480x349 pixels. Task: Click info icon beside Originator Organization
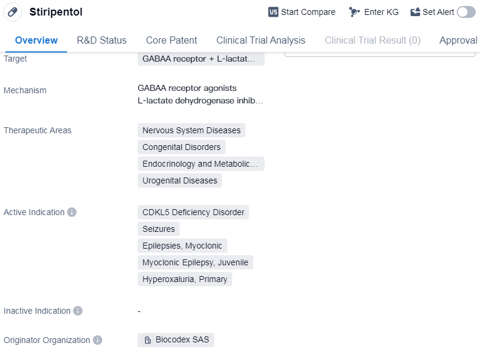point(98,340)
